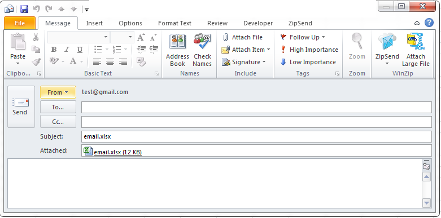Toggle High Importance flag
The width and height of the screenshot is (441, 218).
tap(309, 50)
